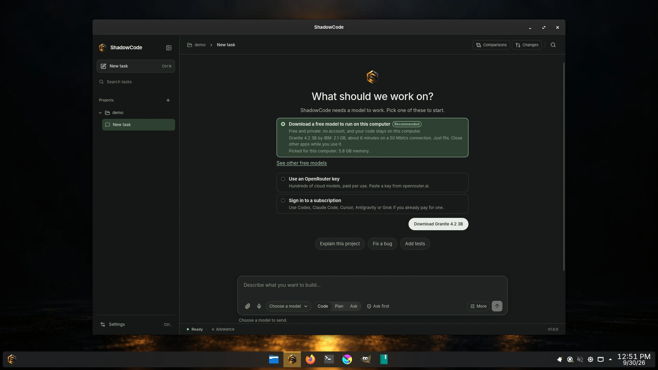The image size is (658, 370).
Task: Select Download a free model option
Action: [372, 137]
